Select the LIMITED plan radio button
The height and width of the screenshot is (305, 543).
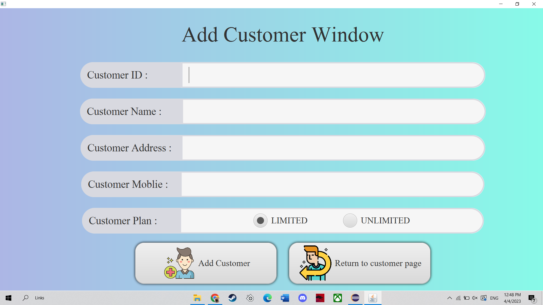[x=260, y=221]
